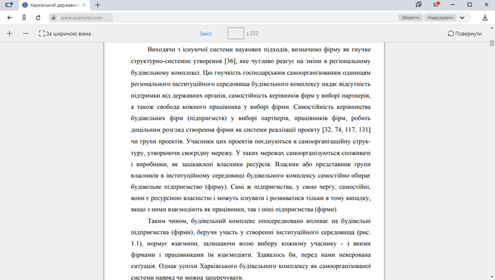Click the Зберегти button
495x280 pixels.
[410, 18]
